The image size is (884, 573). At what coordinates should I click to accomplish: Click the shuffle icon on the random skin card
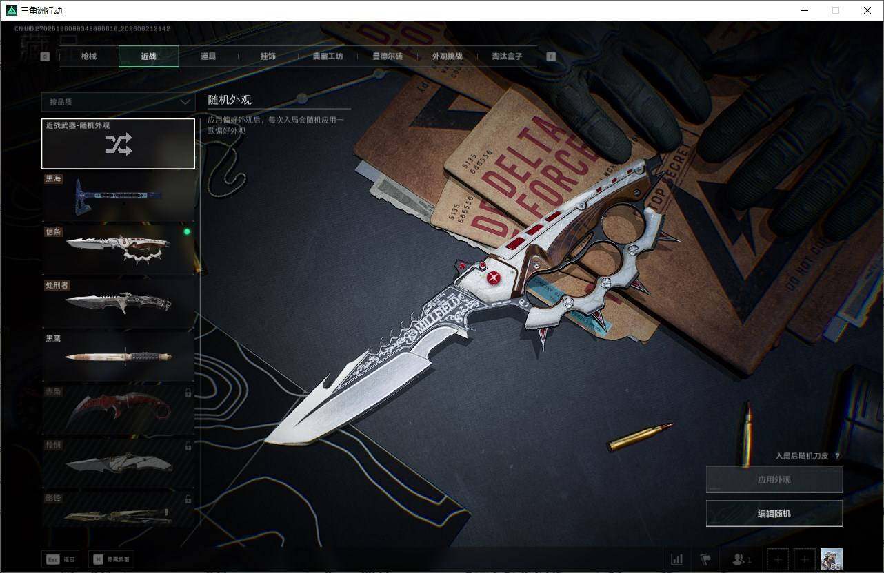118,144
